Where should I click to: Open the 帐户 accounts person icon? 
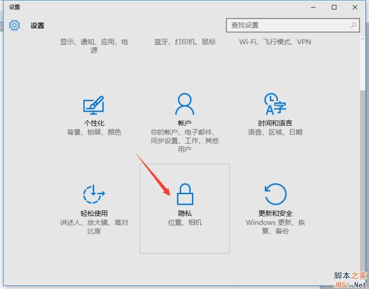click(185, 104)
